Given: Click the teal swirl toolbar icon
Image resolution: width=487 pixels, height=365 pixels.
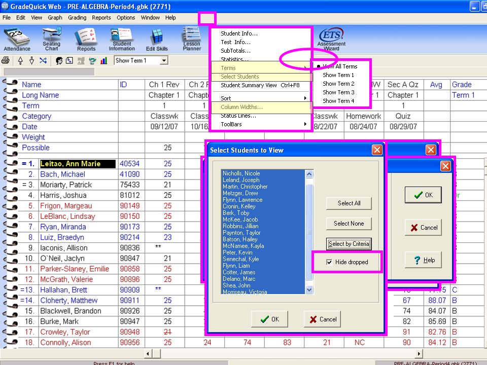Looking at the screenshot, I should [92, 60].
